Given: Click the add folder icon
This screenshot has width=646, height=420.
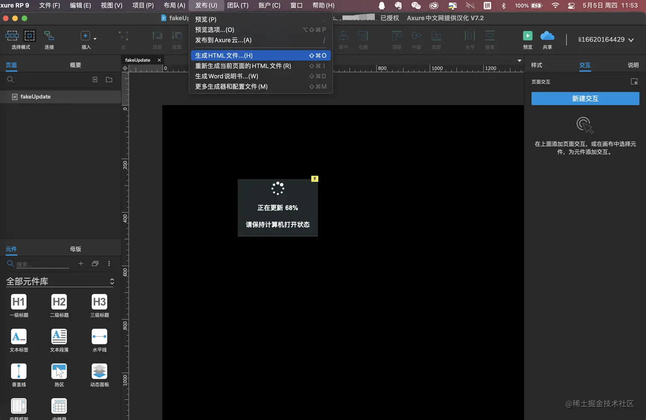Looking at the screenshot, I should pyautogui.click(x=109, y=80).
